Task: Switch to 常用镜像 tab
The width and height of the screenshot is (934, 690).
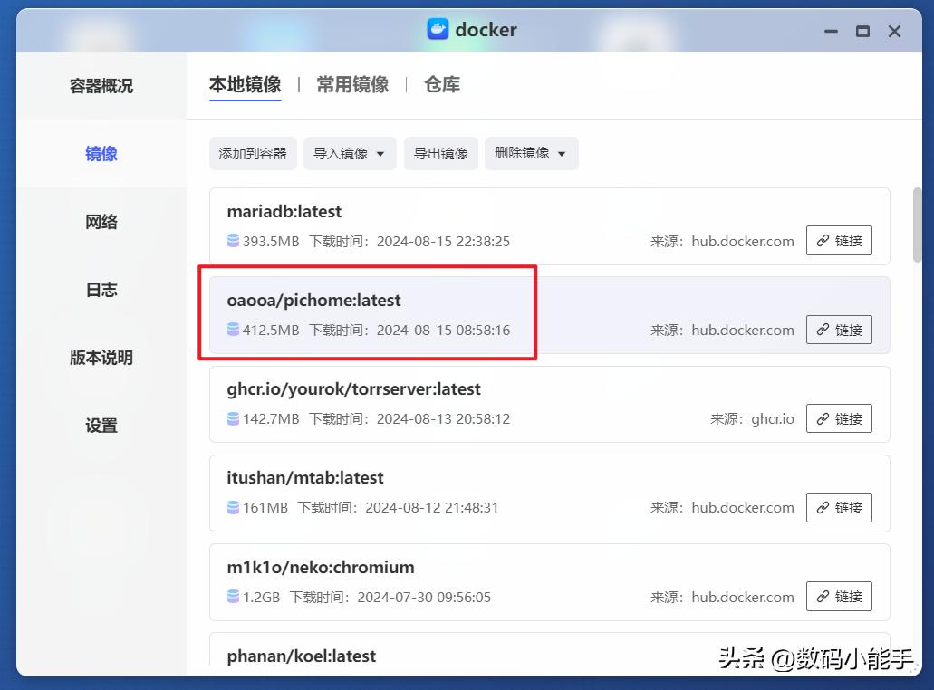Action: pyautogui.click(x=352, y=84)
